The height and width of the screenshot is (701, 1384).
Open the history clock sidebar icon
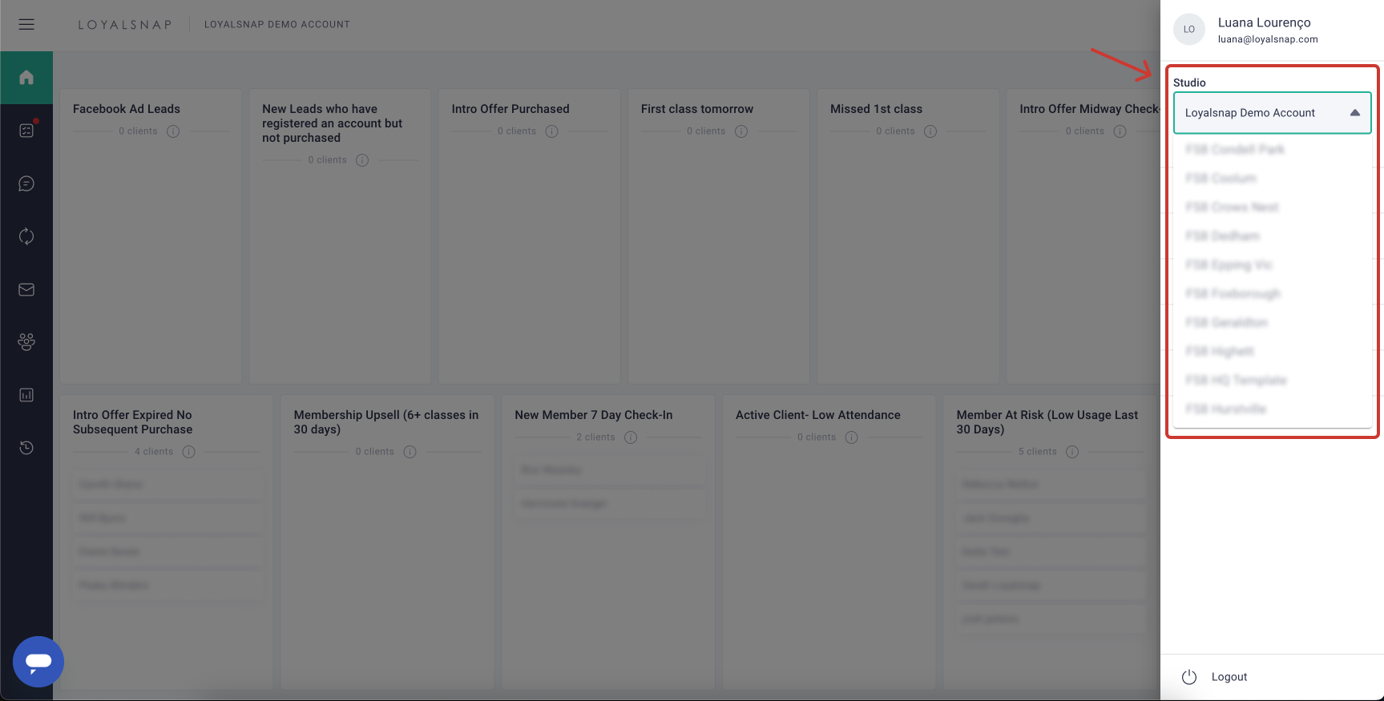pos(26,448)
